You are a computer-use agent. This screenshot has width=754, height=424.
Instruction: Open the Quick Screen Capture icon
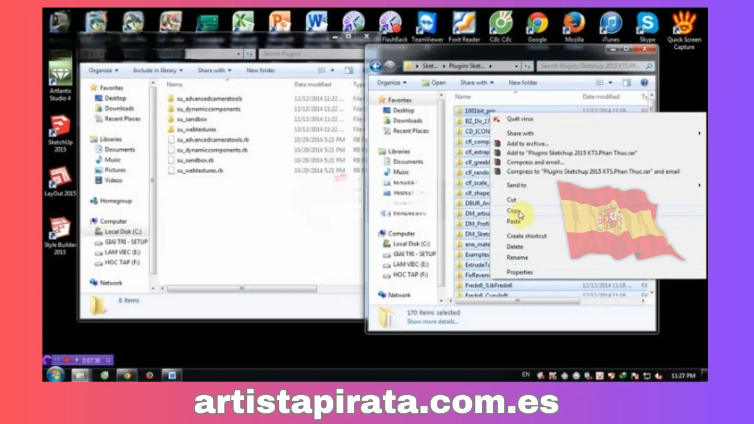pos(684,29)
